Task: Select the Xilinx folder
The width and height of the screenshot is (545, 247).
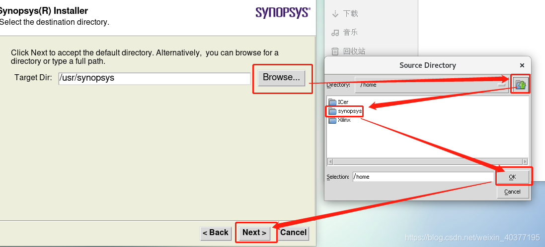Action: click(x=340, y=120)
